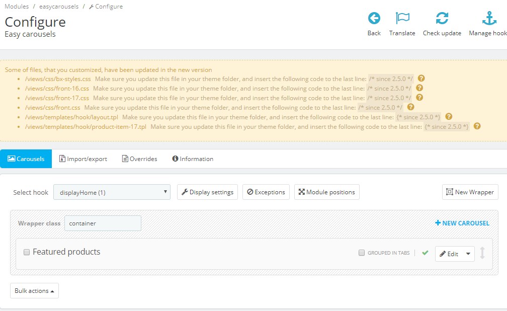Toggle the green active checkmark status
This screenshot has width=507, height=311.
(425, 253)
